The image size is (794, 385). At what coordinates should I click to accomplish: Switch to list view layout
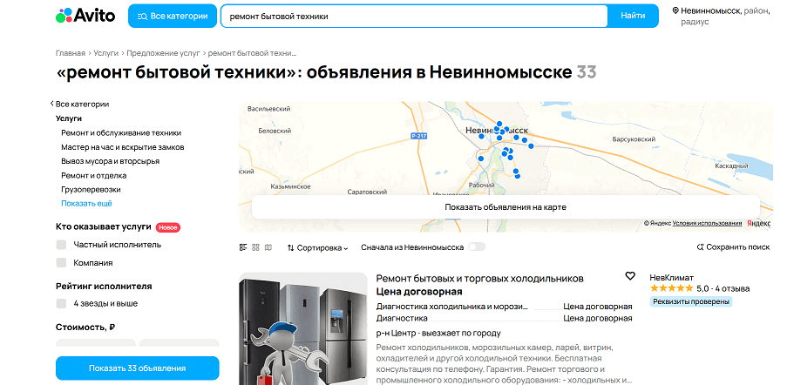[x=244, y=247]
